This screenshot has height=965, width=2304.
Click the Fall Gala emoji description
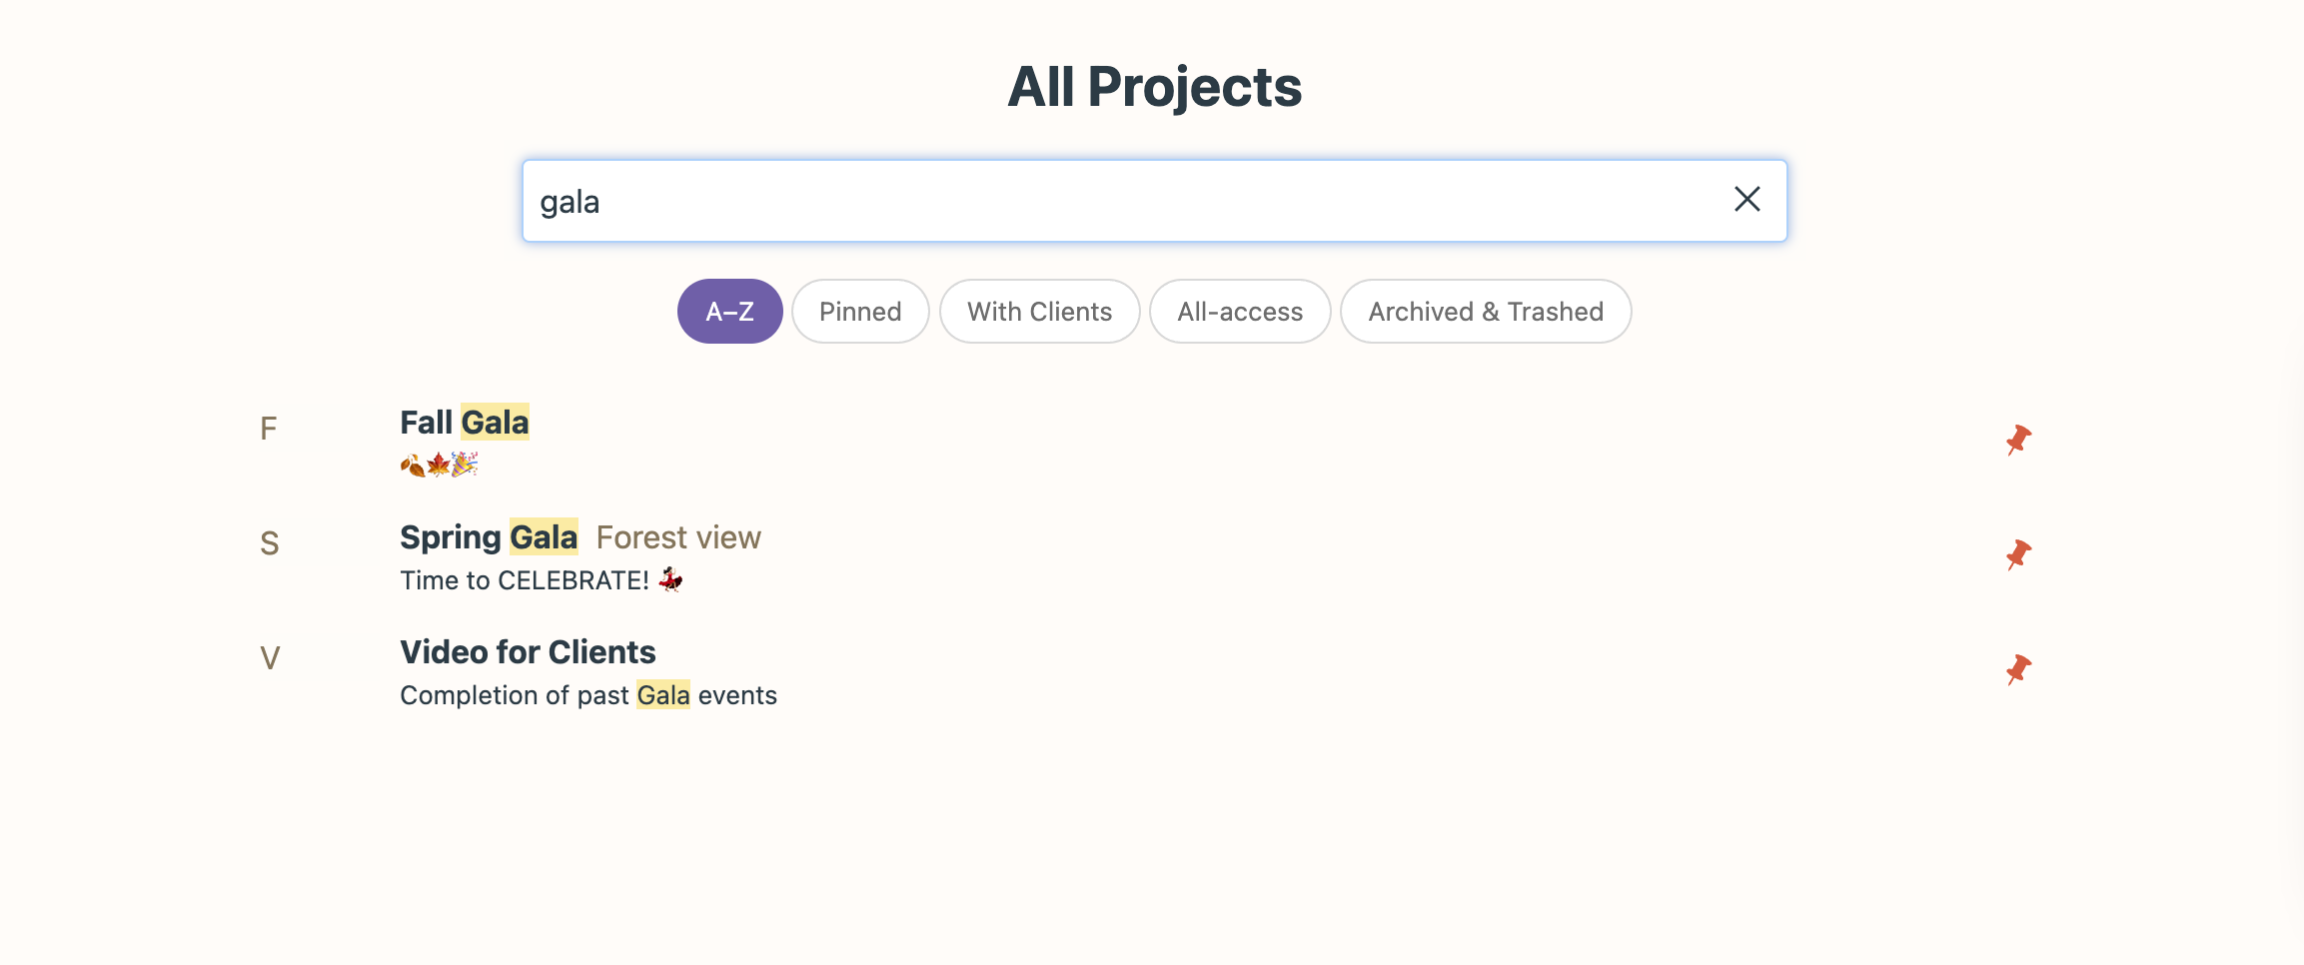coord(439,465)
